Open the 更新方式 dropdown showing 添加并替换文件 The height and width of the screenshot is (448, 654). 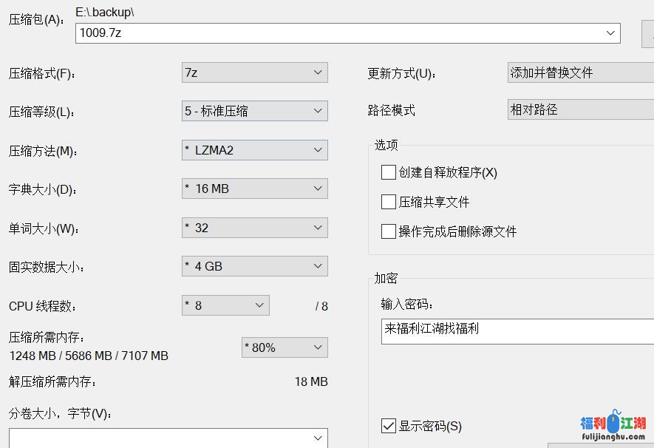coord(580,72)
